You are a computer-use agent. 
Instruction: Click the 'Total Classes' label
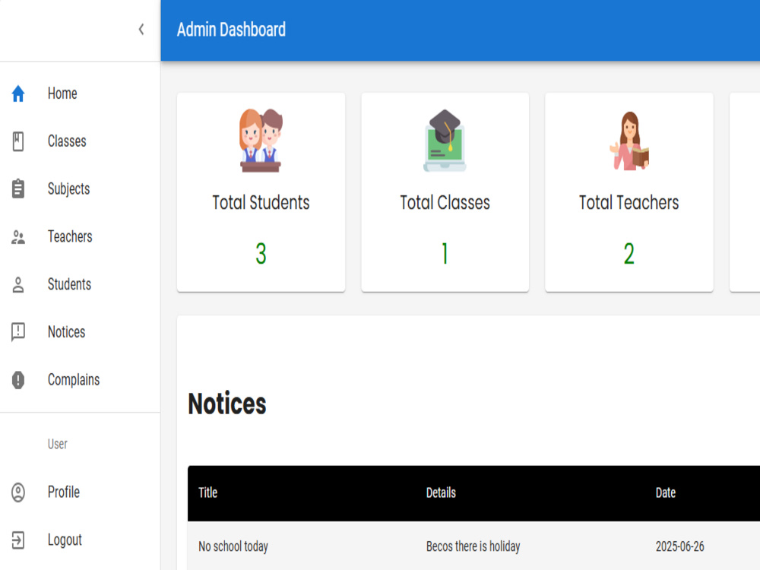[x=445, y=203]
